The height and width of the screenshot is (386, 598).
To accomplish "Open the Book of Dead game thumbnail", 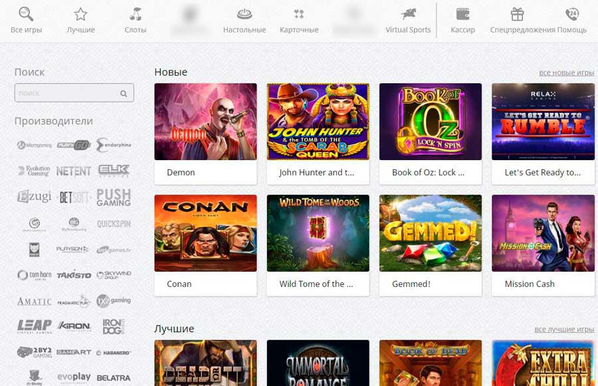I will click(431, 363).
